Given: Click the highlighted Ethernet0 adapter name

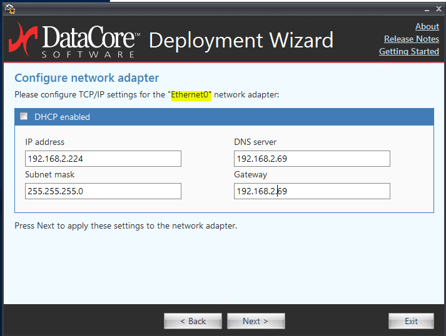Looking at the screenshot, I should pyautogui.click(x=191, y=95).
